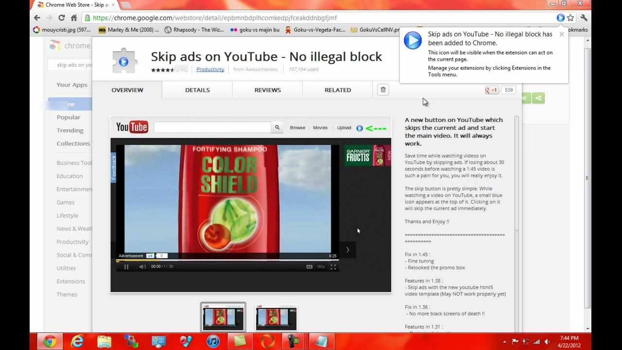Open the Extensions category
Screen dimensions: 622x350
coord(70,281)
